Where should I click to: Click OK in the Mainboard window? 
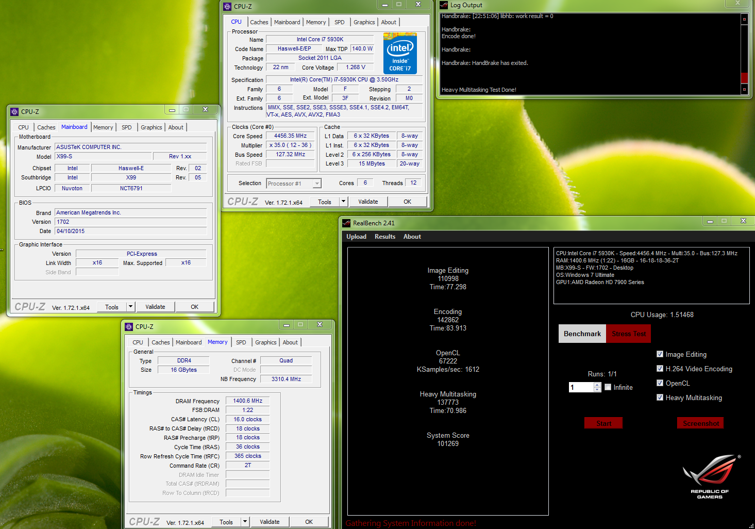pyautogui.click(x=194, y=307)
